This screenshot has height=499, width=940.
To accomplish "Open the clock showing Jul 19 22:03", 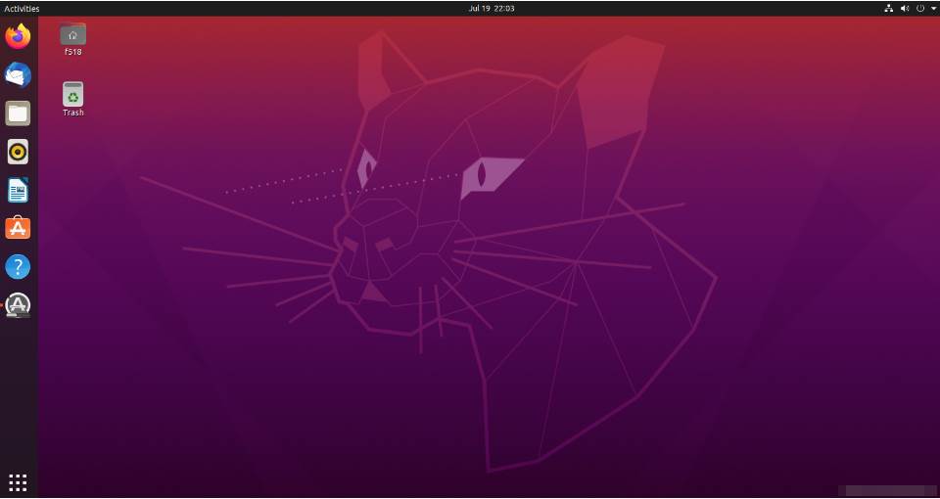I will coord(492,9).
